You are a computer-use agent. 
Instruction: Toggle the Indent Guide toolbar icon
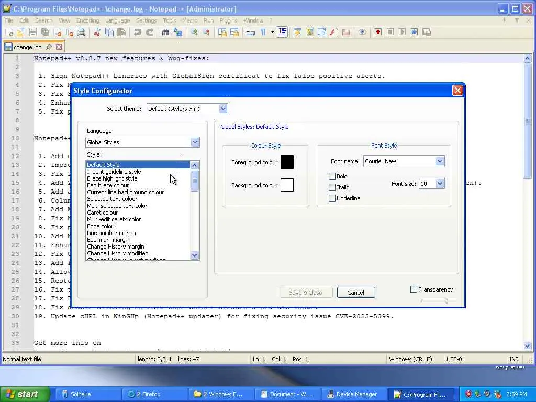(x=282, y=32)
